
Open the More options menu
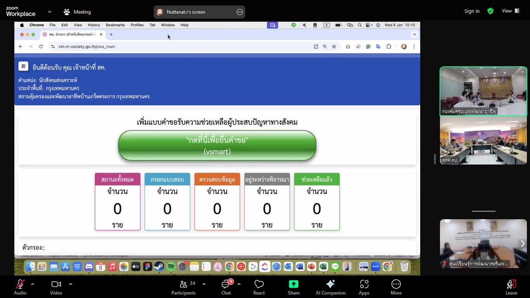tap(396, 288)
